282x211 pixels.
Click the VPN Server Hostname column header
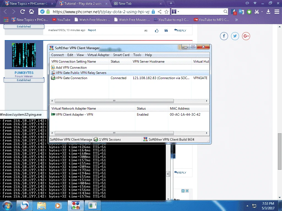click(x=161, y=61)
